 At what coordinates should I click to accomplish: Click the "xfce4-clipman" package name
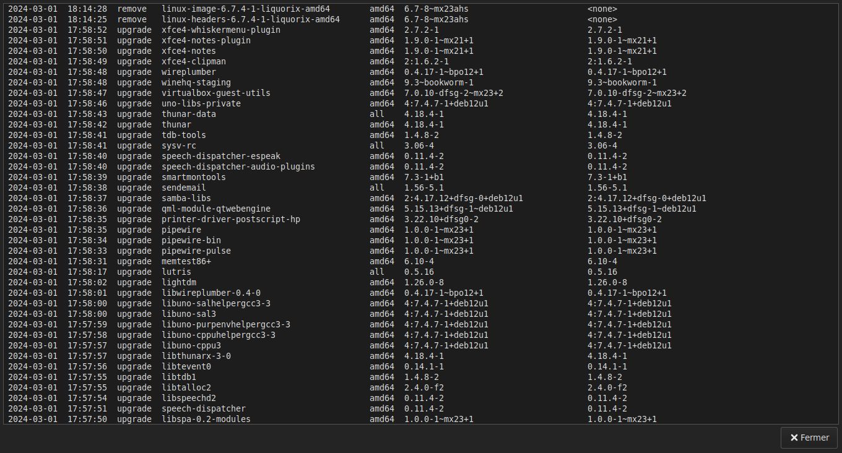tap(194, 62)
